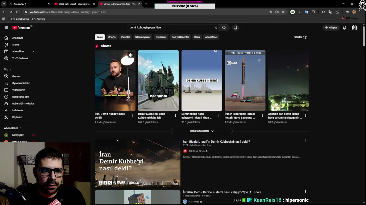Select the Canlı filter chip
This screenshot has height=205, width=366.
[x=197, y=37]
